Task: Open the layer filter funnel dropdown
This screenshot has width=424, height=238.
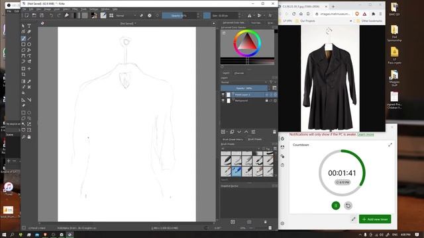Action: tap(272, 82)
